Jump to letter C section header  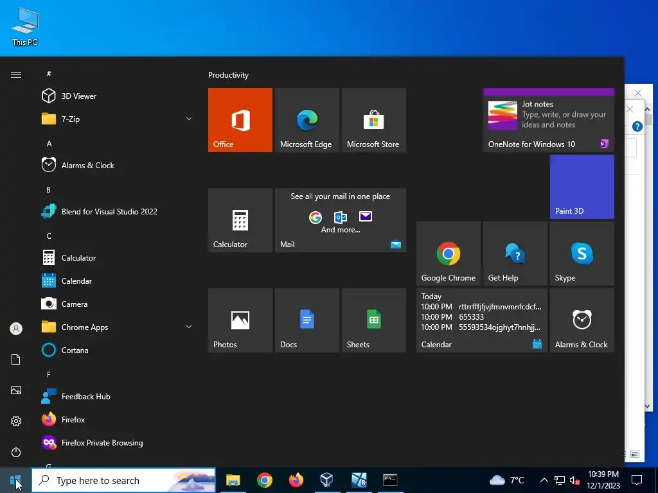[x=49, y=236]
